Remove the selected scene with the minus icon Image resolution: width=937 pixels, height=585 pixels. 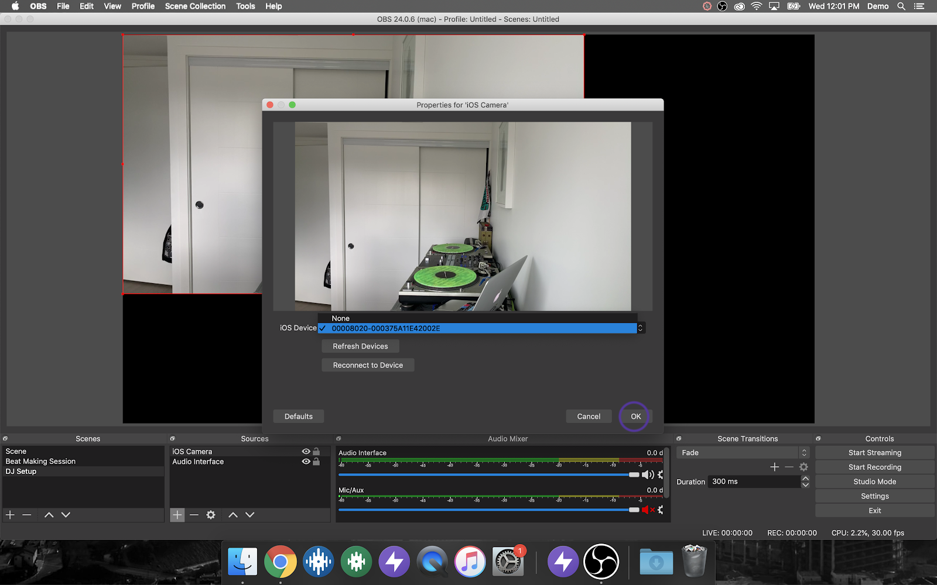27,515
